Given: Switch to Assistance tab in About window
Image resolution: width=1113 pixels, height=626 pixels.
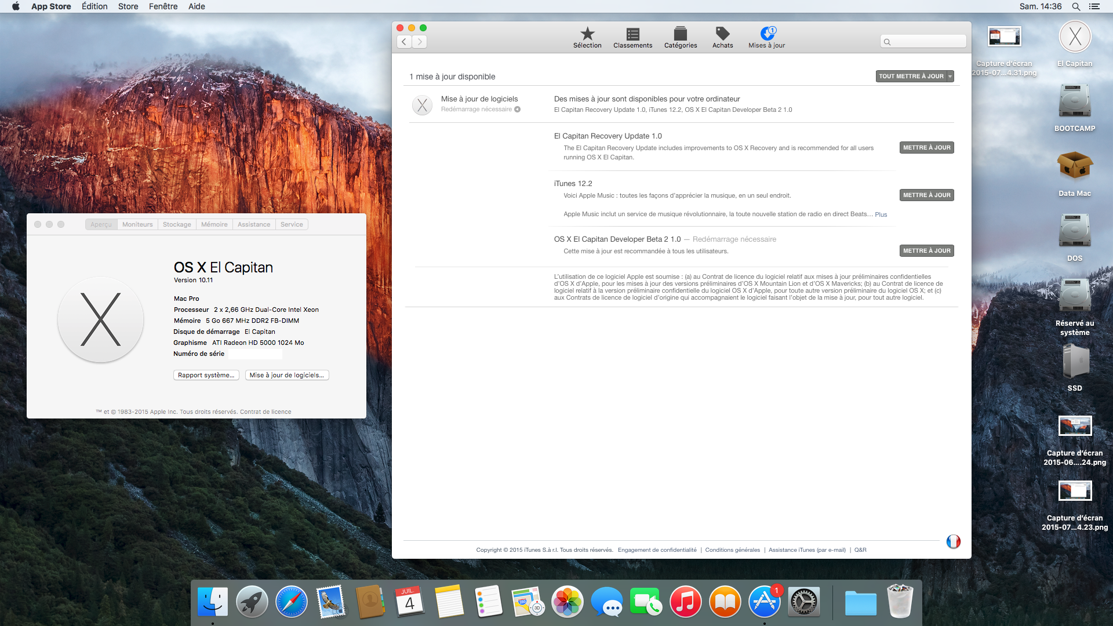Looking at the screenshot, I should tap(253, 224).
